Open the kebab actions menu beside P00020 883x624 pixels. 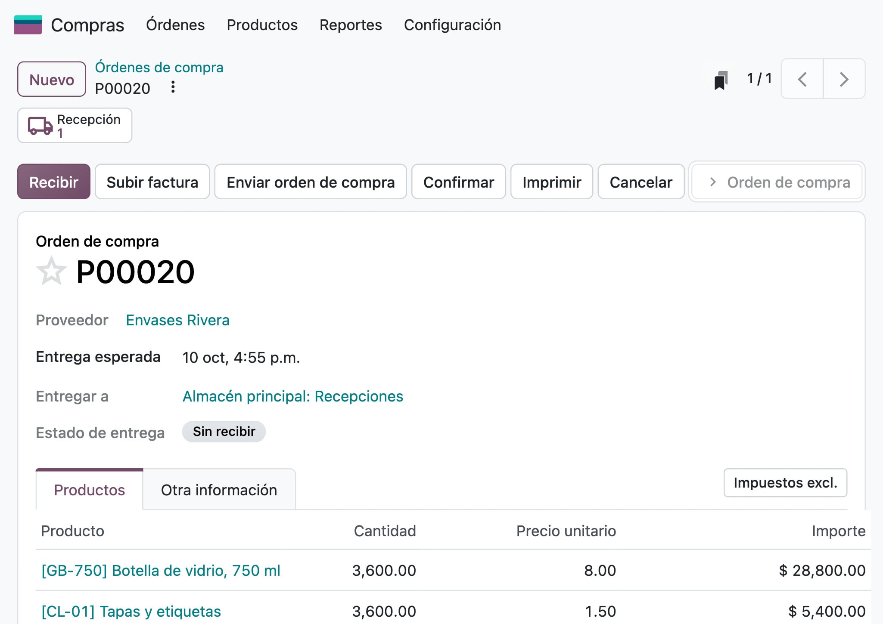(x=173, y=87)
